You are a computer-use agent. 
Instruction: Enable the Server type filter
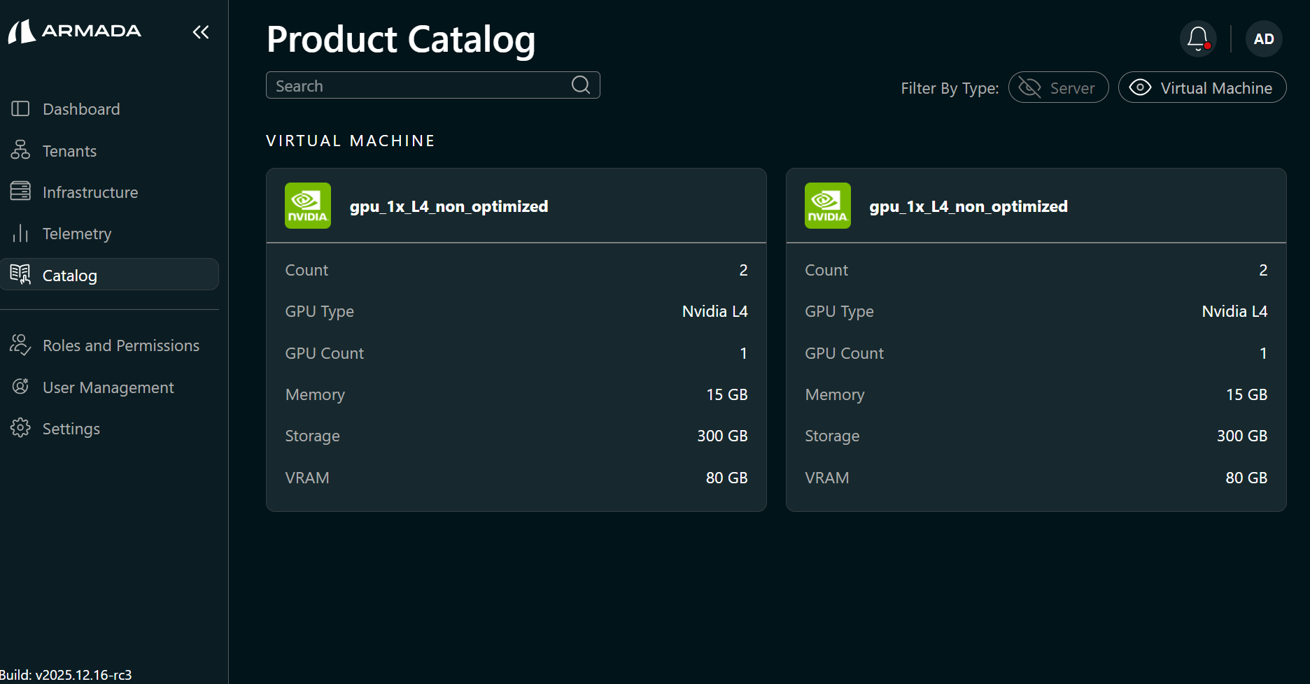pyautogui.click(x=1058, y=87)
